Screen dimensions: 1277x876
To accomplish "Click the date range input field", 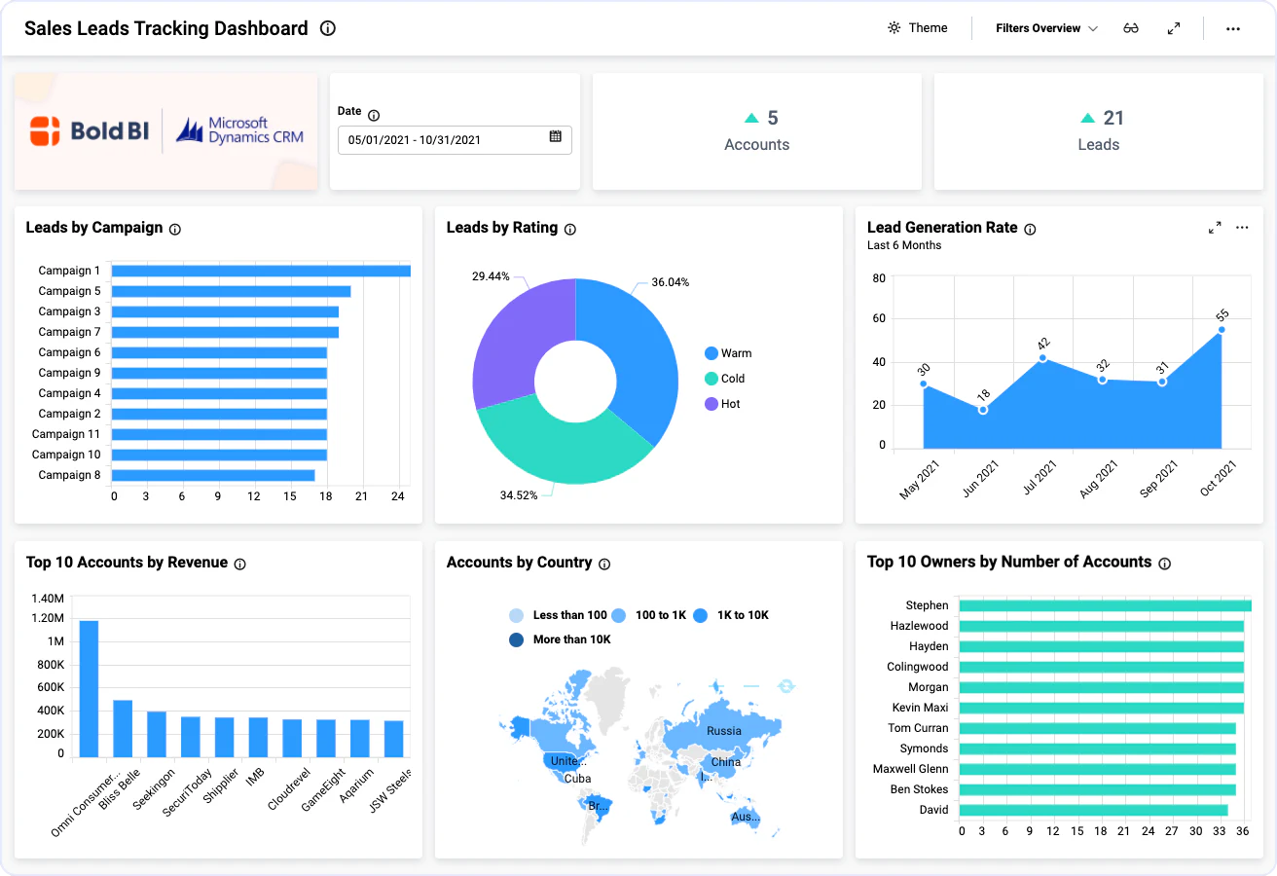I will [455, 139].
